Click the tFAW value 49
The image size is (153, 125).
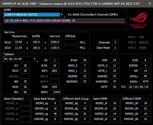(85, 60)
